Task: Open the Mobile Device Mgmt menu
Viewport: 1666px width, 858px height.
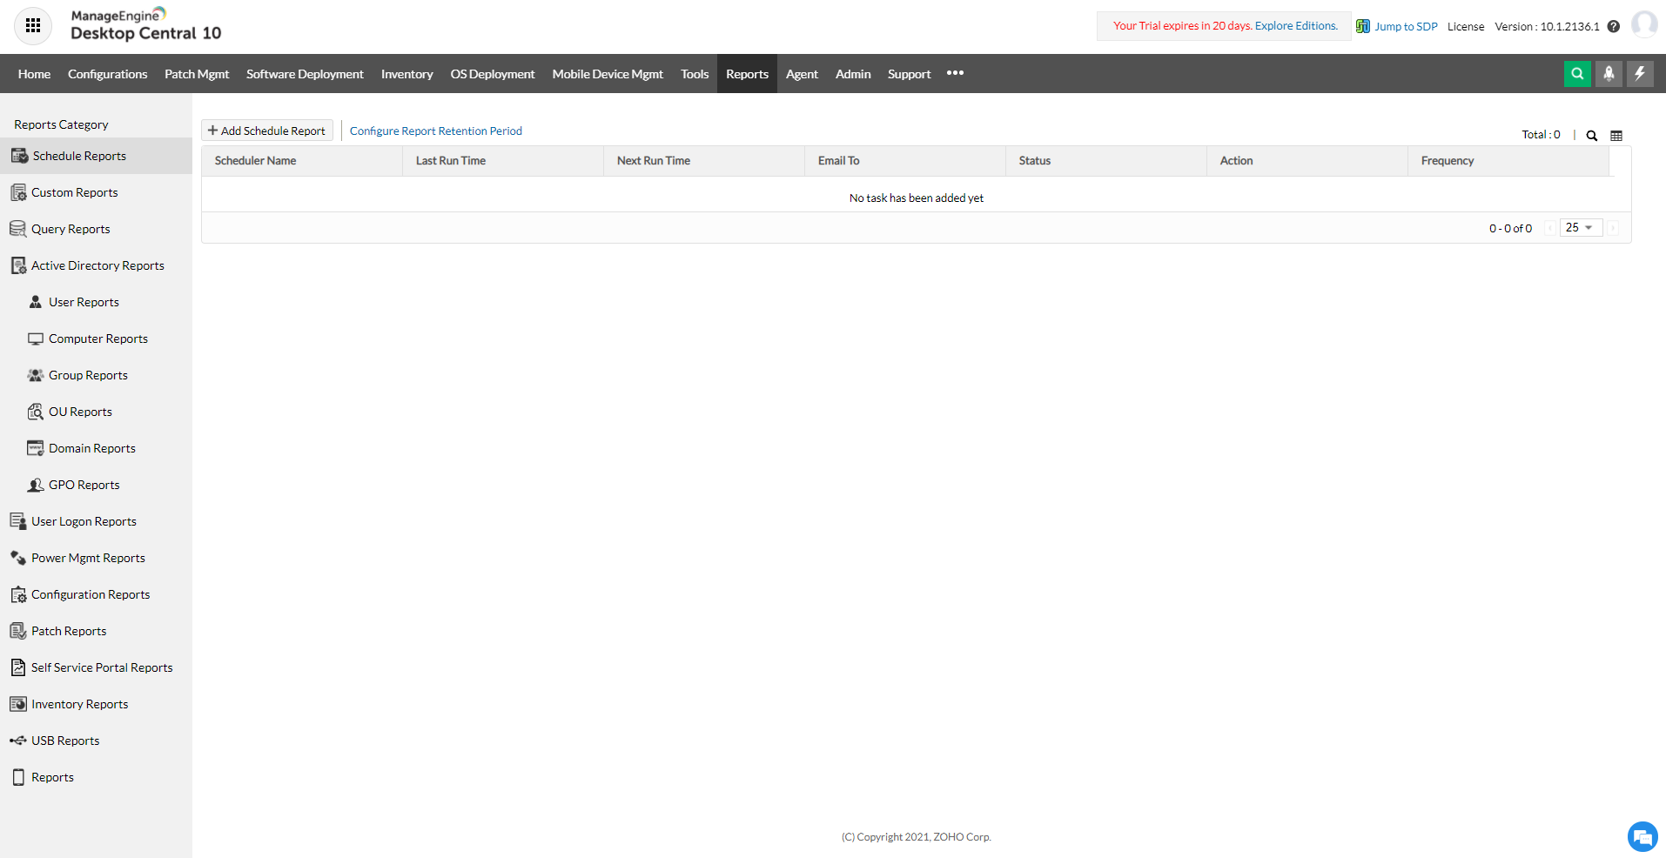Action: 607,73
